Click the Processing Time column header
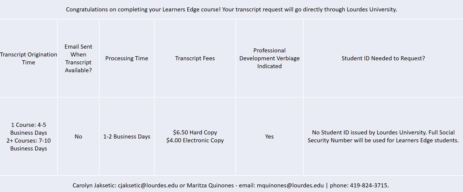The width and height of the screenshot is (463, 192). (x=127, y=58)
